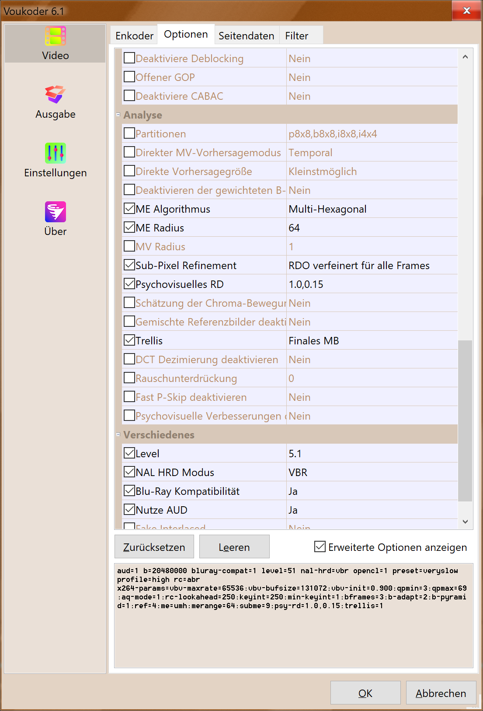Switch to the Enkoder tab

pyautogui.click(x=134, y=36)
